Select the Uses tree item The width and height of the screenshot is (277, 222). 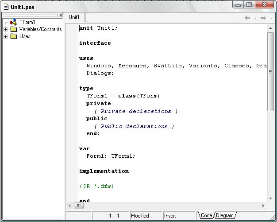tap(25, 36)
